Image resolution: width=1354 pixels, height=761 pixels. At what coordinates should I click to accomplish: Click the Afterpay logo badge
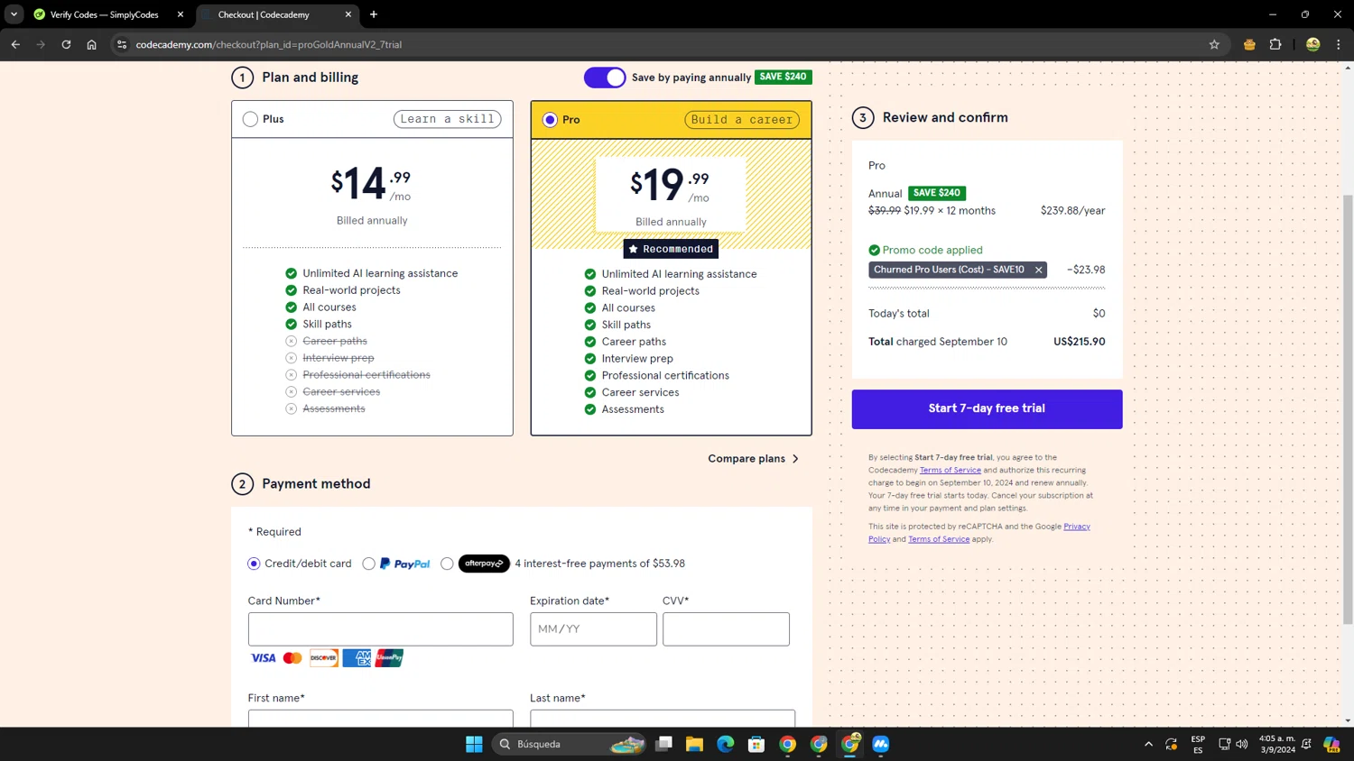pos(484,564)
